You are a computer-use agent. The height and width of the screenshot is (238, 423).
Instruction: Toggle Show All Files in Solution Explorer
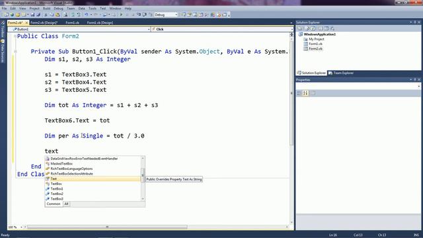pos(307,28)
